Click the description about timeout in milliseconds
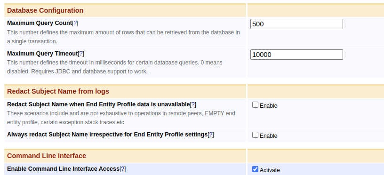The width and height of the screenshot is (384, 175). tap(115, 67)
